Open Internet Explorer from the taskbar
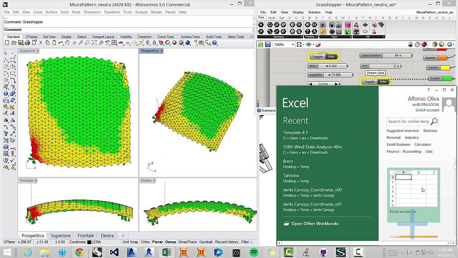This screenshot has width=458, height=258. coord(27,252)
